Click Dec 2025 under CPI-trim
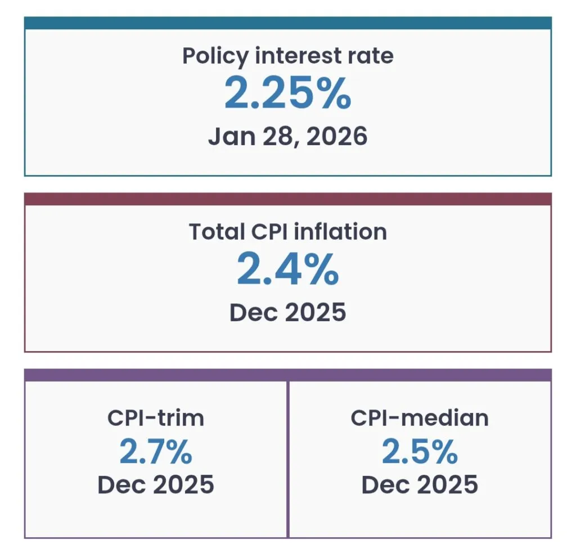This screenshot has height=558, width=576. coord(156,484)
